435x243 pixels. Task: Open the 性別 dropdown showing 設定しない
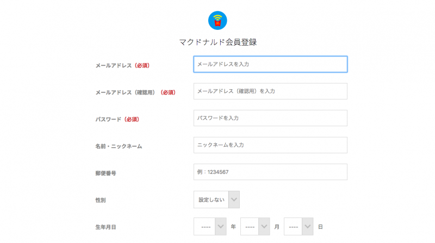tap(216, 200)
